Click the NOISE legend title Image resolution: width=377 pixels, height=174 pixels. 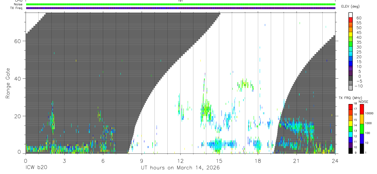(x=363, y=102)
